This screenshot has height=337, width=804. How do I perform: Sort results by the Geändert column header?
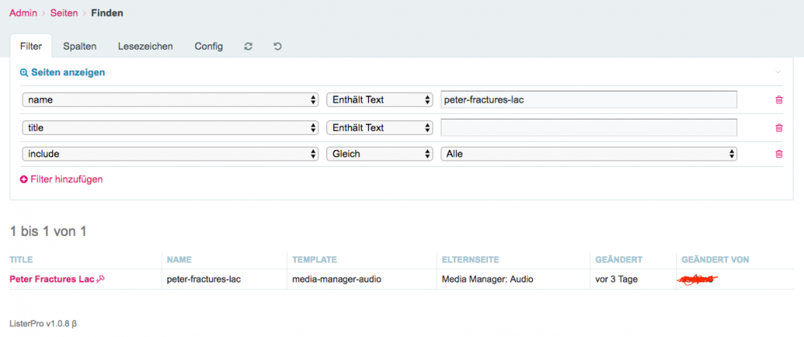point(617,259)
